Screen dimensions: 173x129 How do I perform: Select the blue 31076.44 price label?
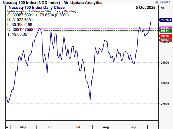(x=165, y=20)
